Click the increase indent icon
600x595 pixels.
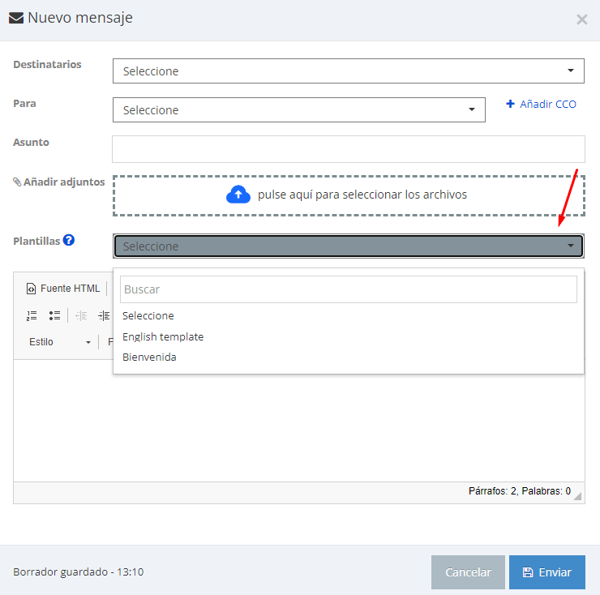click(104, 315)
